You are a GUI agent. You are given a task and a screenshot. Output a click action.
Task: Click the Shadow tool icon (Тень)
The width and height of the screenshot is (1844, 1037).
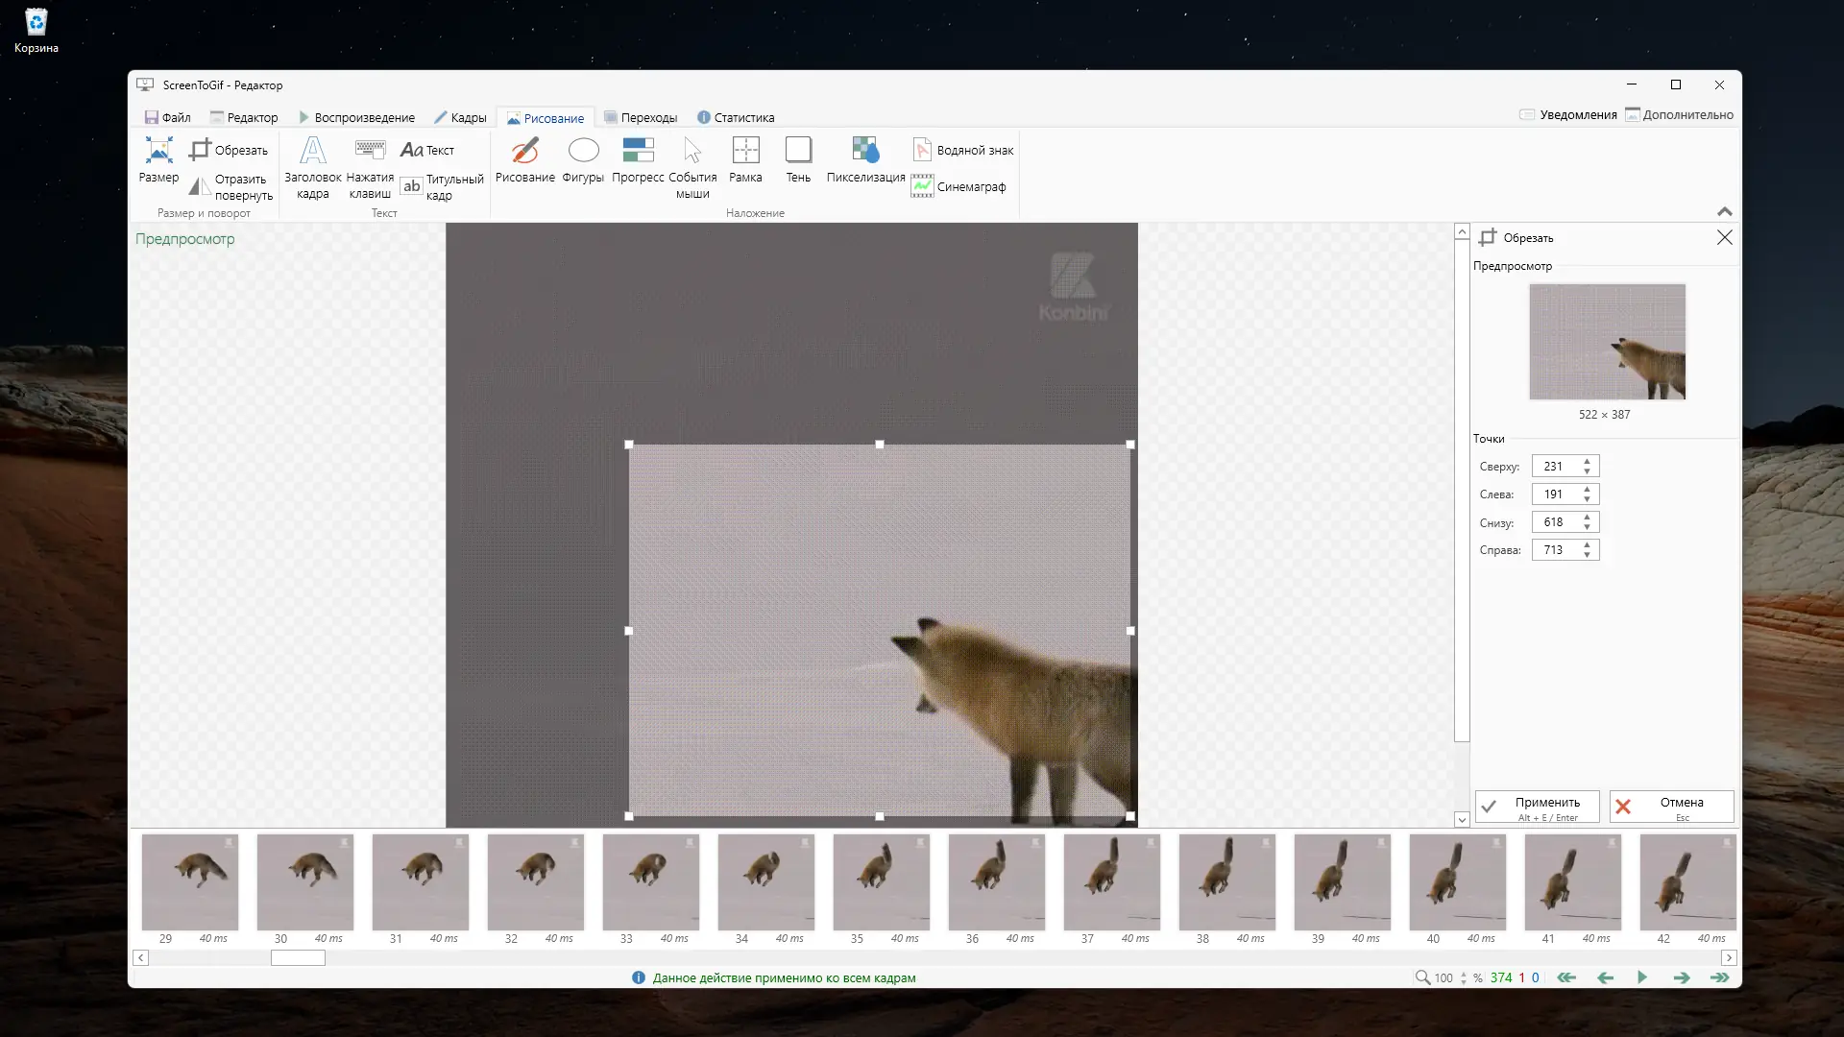tap(798, 159)
